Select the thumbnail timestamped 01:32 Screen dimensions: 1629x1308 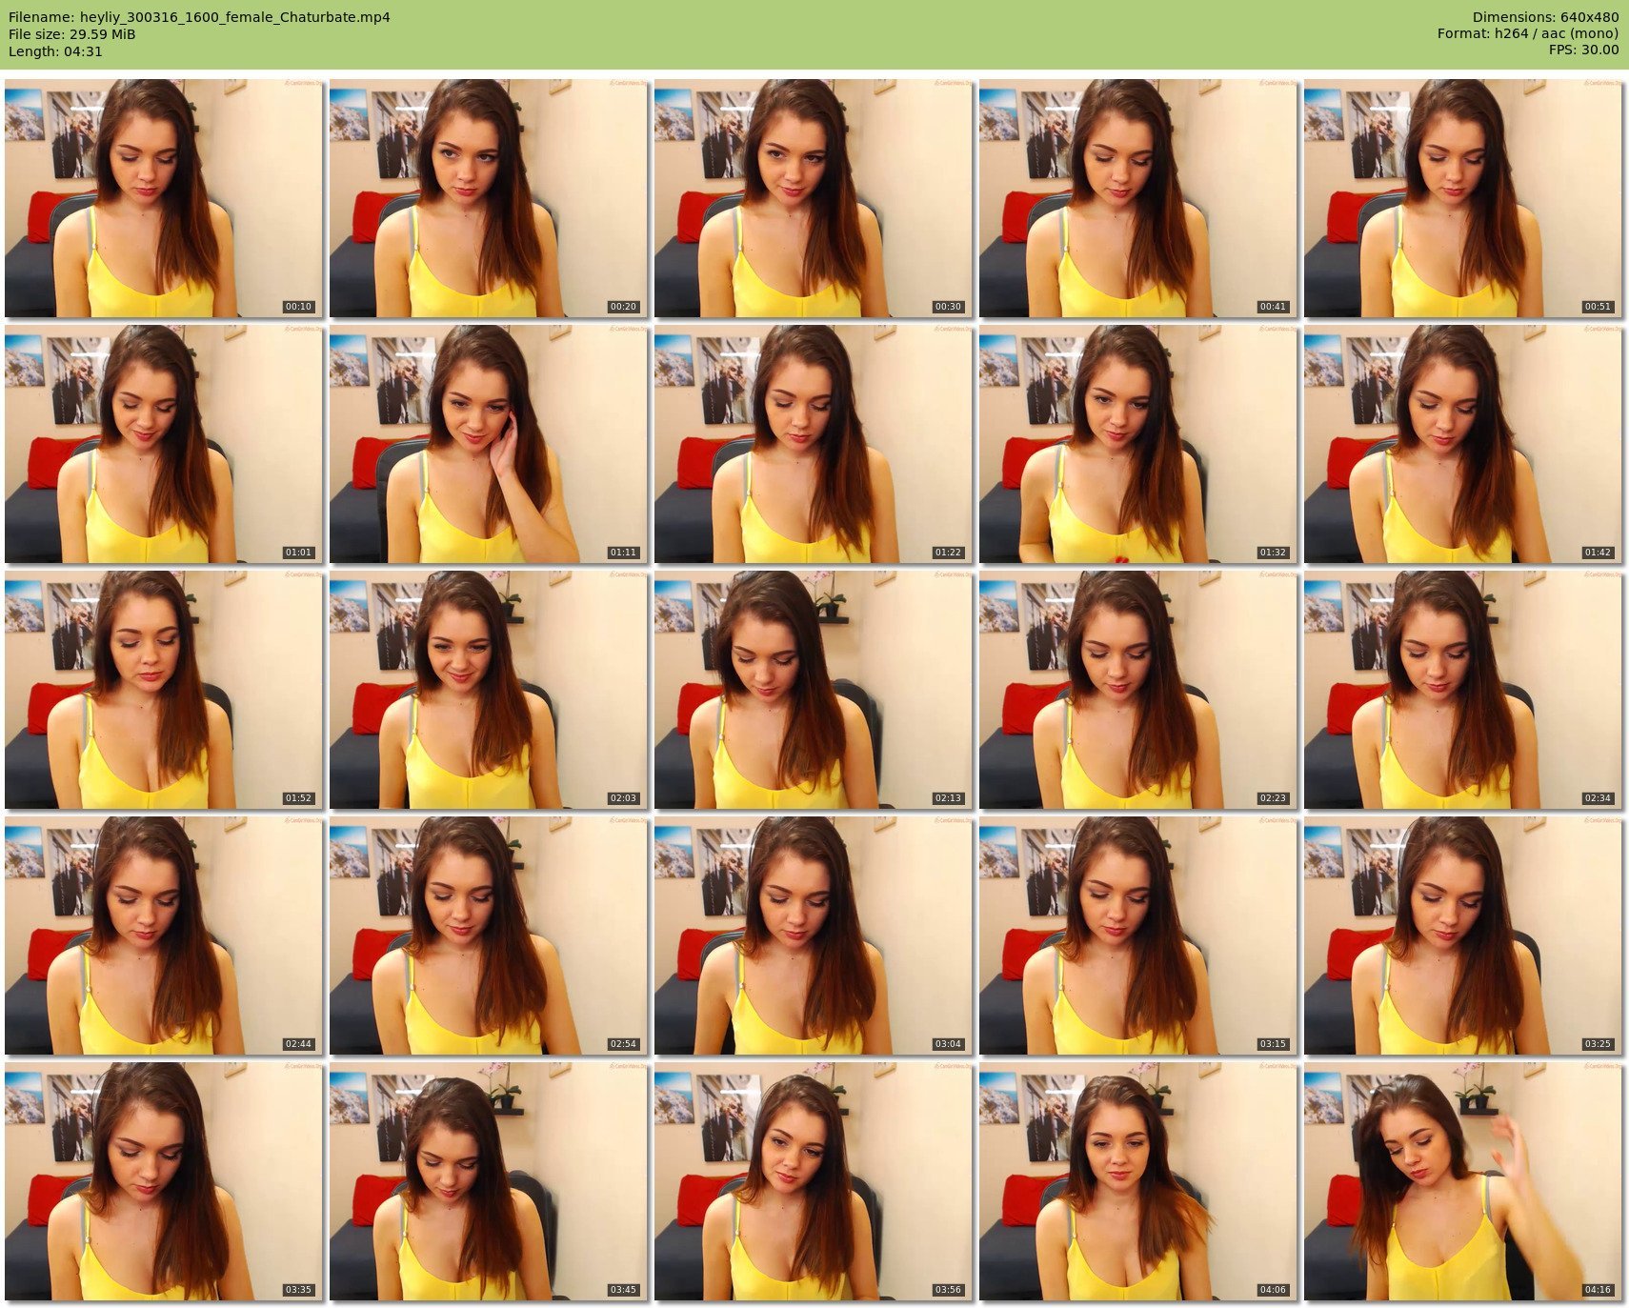[1137, 444]
